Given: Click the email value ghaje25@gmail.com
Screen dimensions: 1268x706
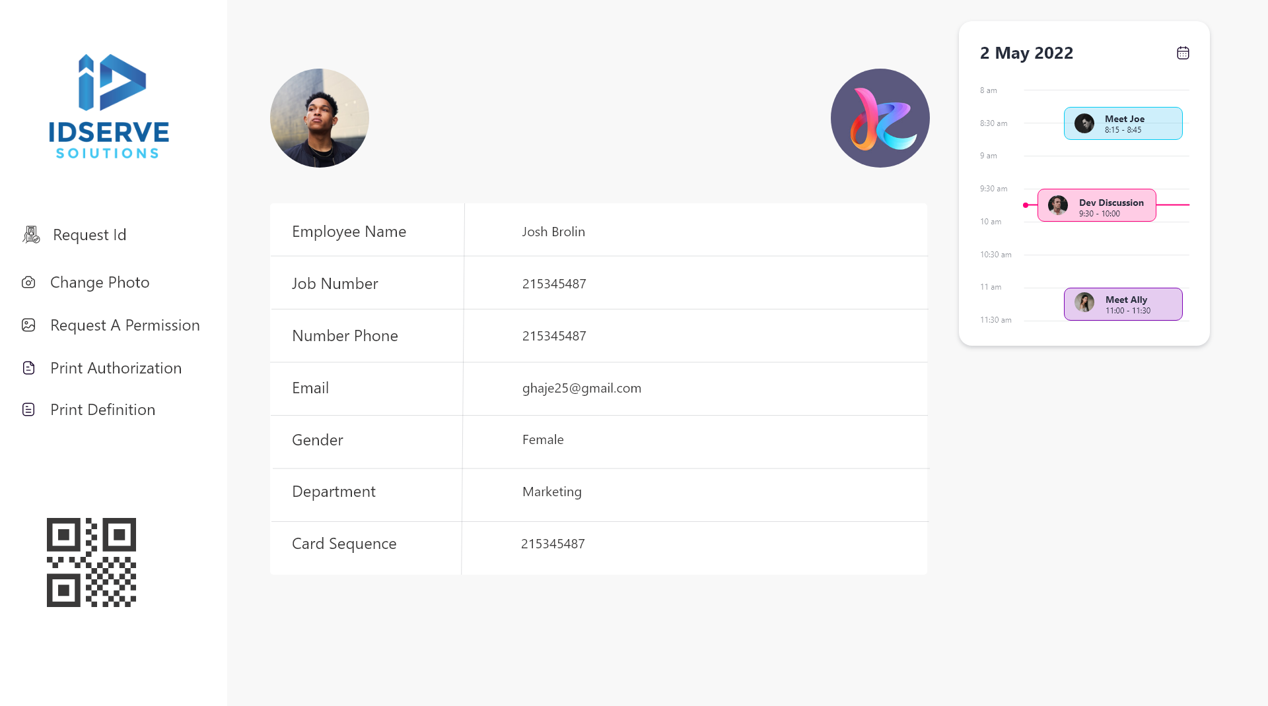Looking at the screenshot, I should click(581, 388).
